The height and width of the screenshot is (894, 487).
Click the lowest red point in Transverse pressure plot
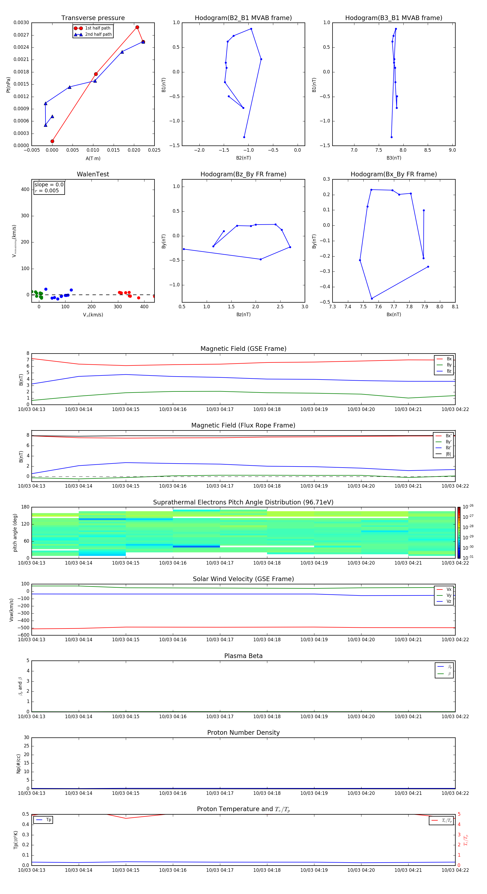tap(52, 141)
